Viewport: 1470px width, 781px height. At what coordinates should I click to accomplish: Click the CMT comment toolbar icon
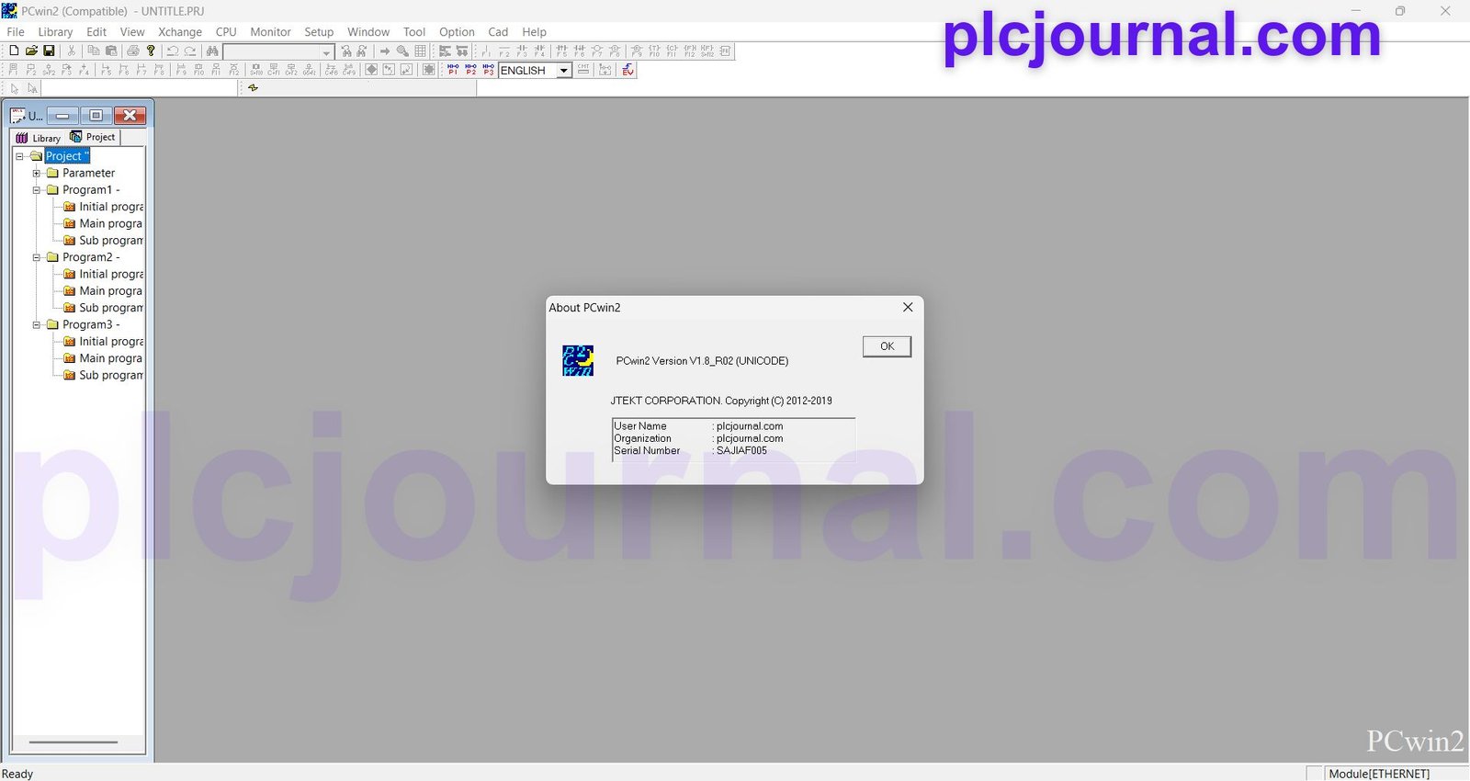[x=583, y=70]
